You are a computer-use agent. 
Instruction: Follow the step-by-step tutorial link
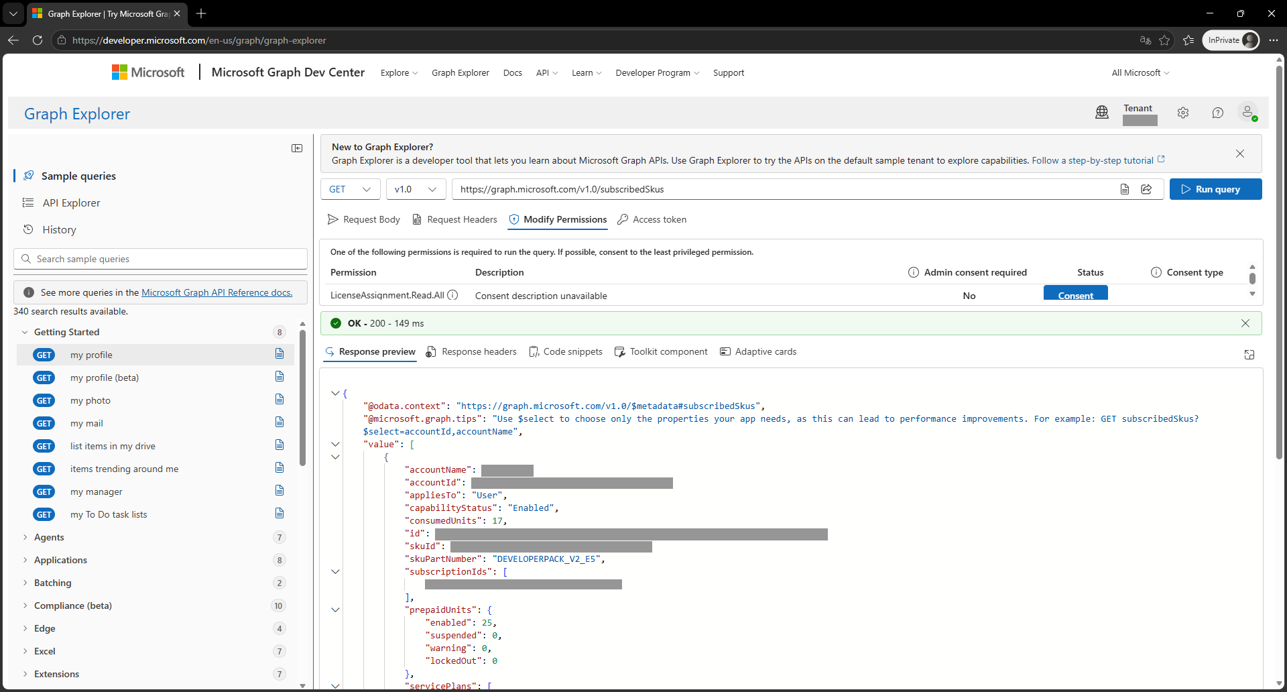pos(1098,160)
